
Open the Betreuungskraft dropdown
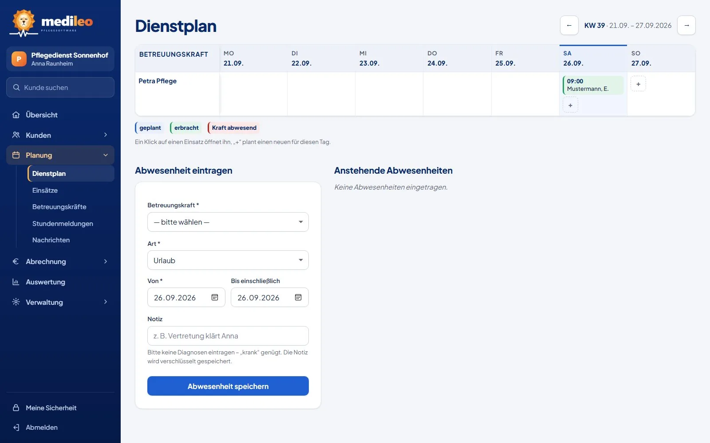(228, 222)
